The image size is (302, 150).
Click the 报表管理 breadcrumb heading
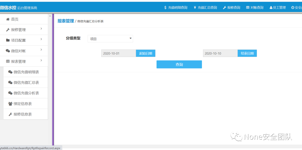coord(66,21)
